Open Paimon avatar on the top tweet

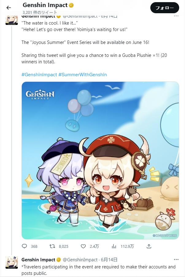[12, 20]
